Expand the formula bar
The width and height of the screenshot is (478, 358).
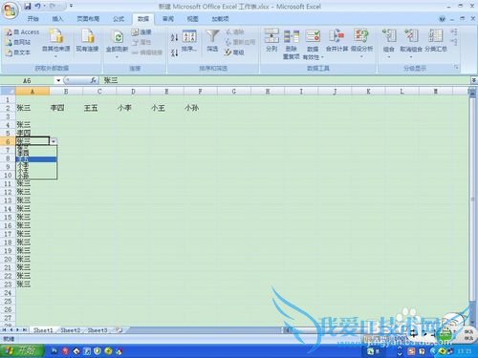[x=473, y=80]
